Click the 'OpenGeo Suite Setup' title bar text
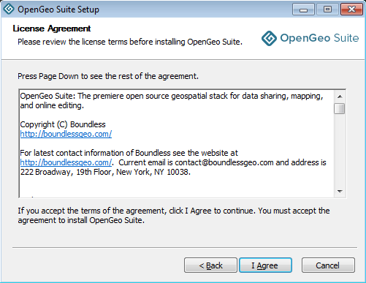 [58, 10]
